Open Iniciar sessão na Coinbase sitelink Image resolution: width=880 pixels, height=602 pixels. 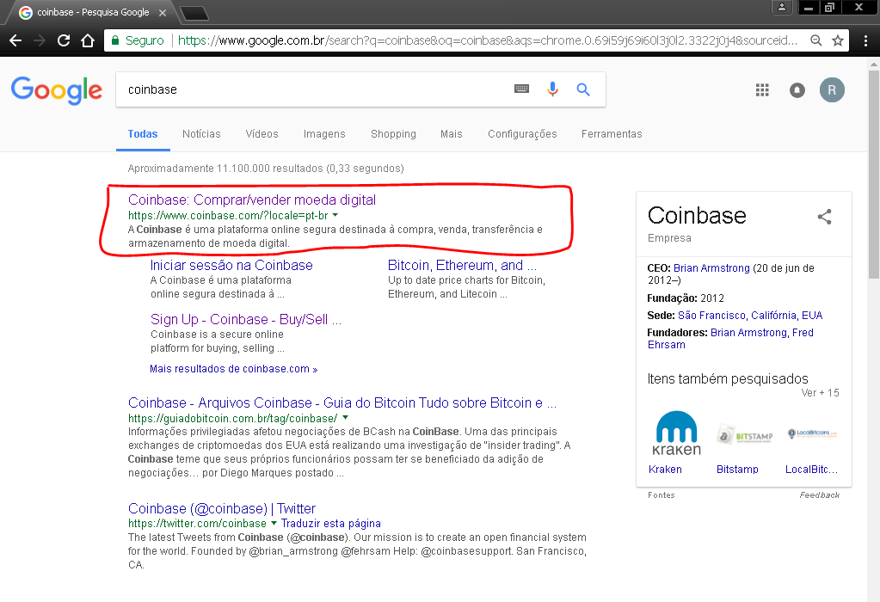pyautogui.click(x=231, y=266)
